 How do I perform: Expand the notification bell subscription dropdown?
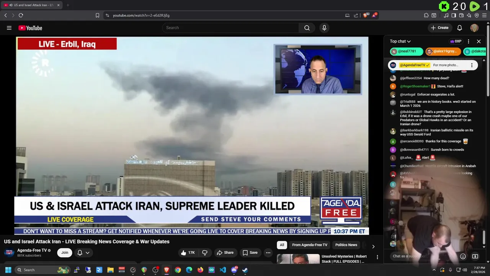click(83, 253)
